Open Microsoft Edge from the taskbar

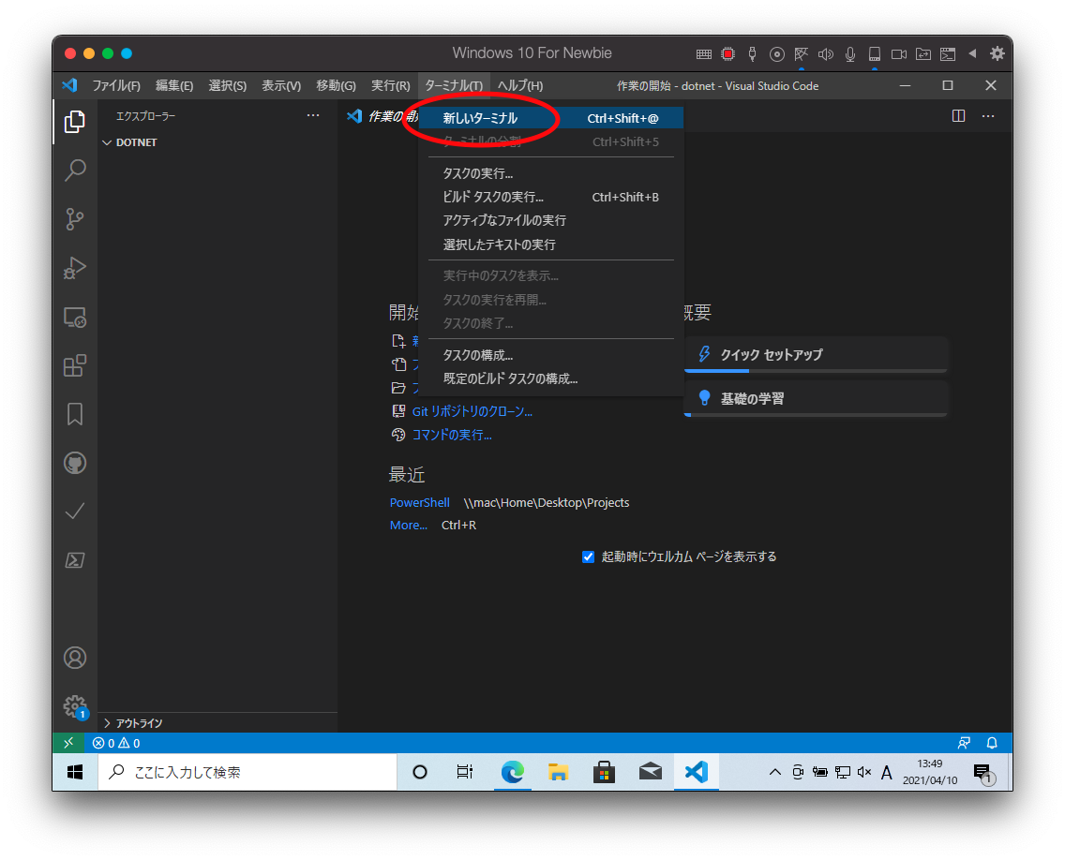(512, 772)
